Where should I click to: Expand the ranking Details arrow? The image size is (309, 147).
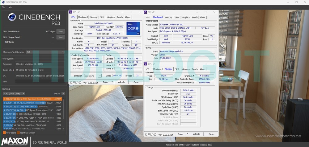[x=63, y=94]
